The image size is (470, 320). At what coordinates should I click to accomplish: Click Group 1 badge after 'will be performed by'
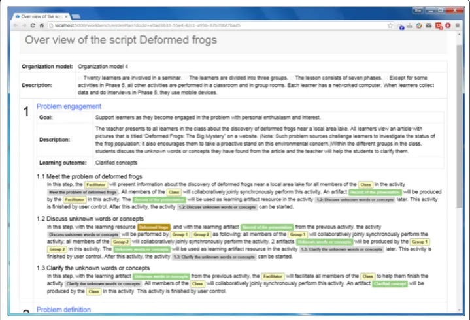(180, 234)
